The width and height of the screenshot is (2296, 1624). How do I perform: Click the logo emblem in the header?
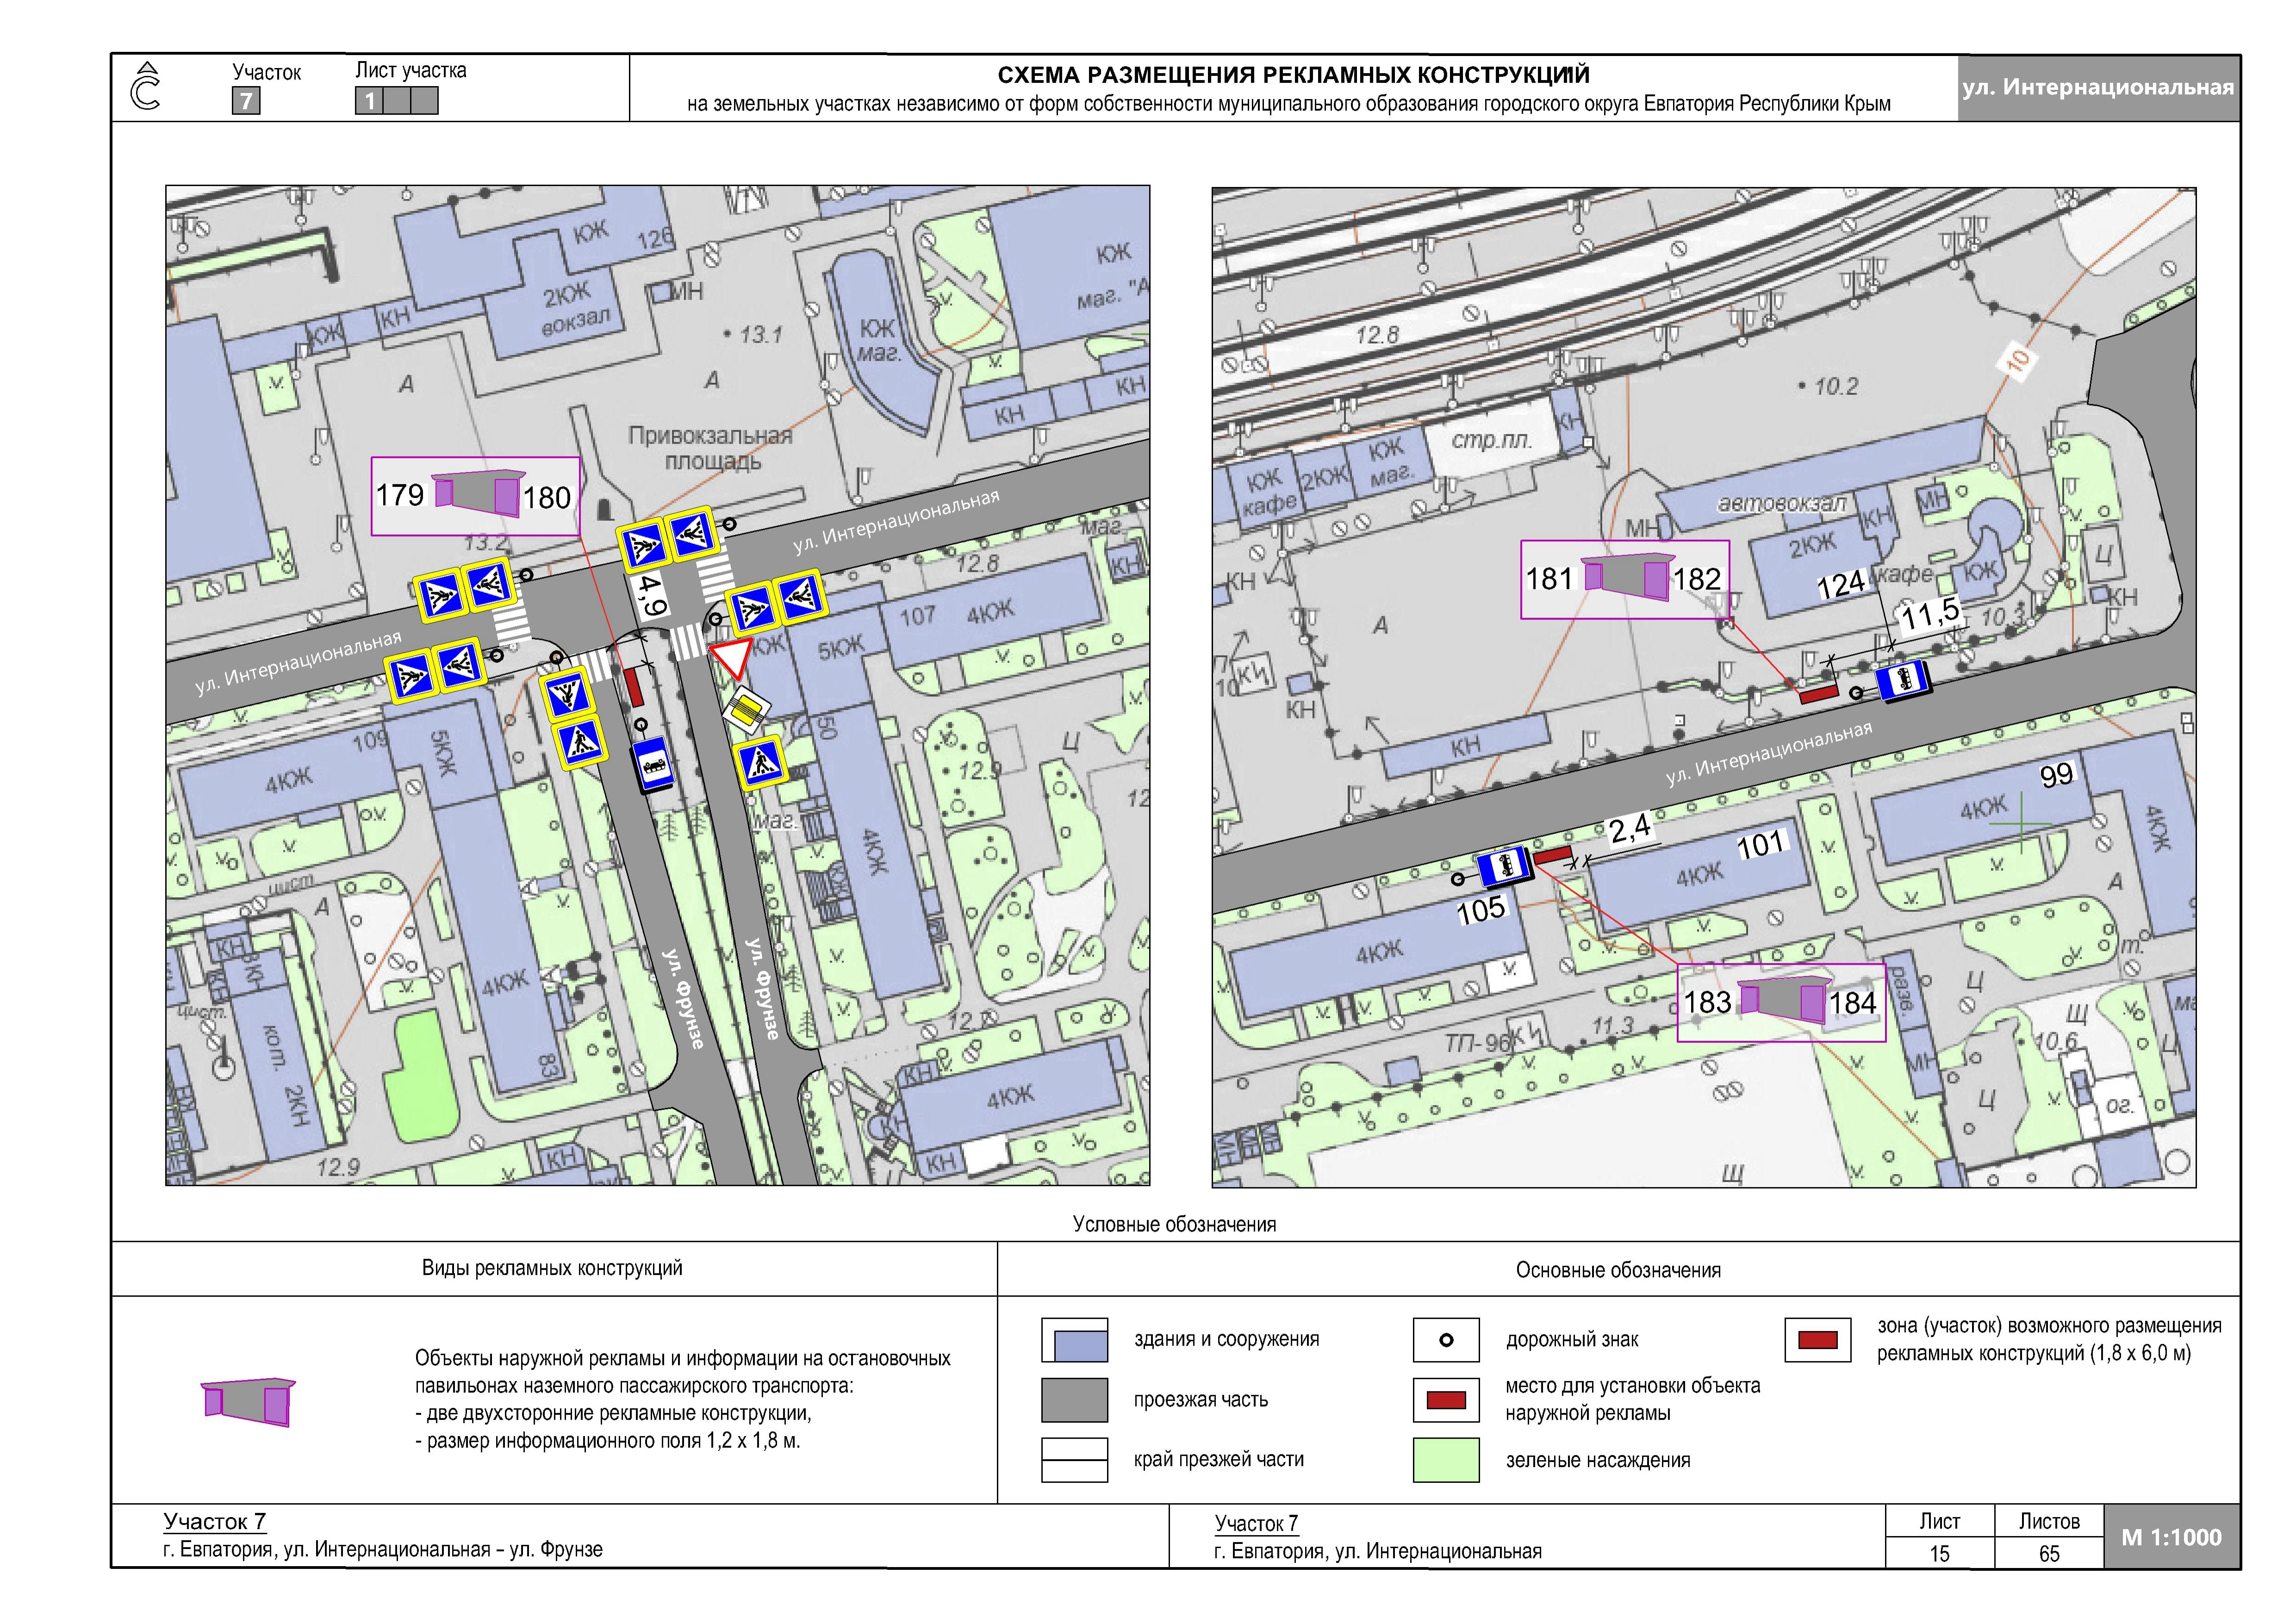[146, 87]
